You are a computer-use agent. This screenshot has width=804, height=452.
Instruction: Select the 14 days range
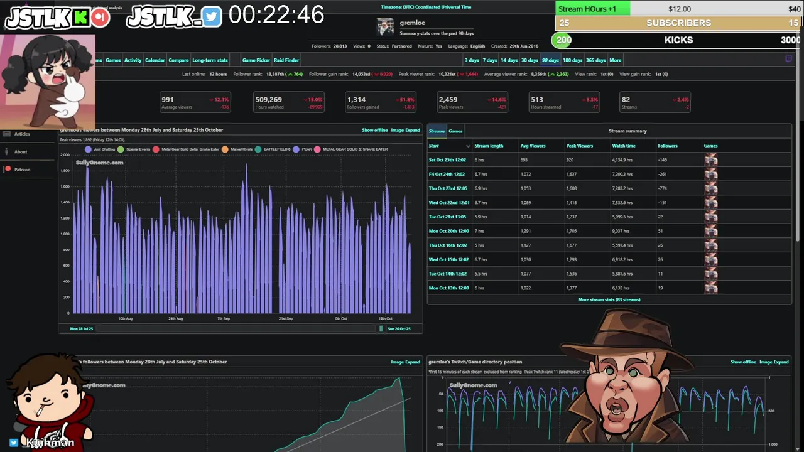click(x=509, y=60)
